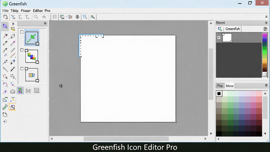
Task: Open the Pro menu
Action: coord(47,11)
